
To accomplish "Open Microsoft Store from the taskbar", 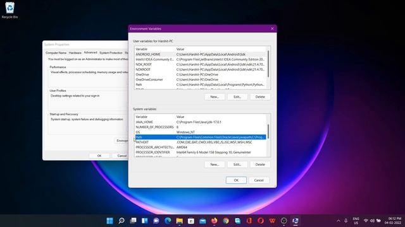I will (191, 221).
